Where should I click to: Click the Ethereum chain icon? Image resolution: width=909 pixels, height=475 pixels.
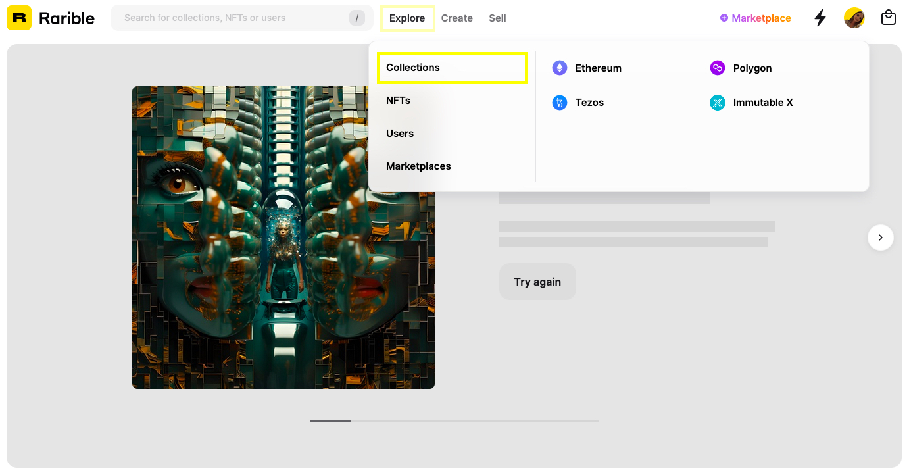pyautogui.click(x=560, y=68)
